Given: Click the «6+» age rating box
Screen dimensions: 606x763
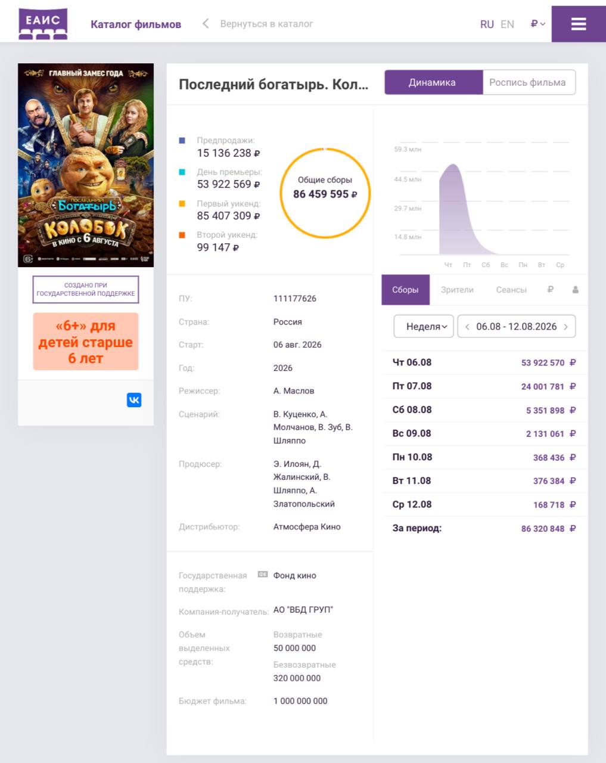Looking at the screenshot, I should (86, 342).
